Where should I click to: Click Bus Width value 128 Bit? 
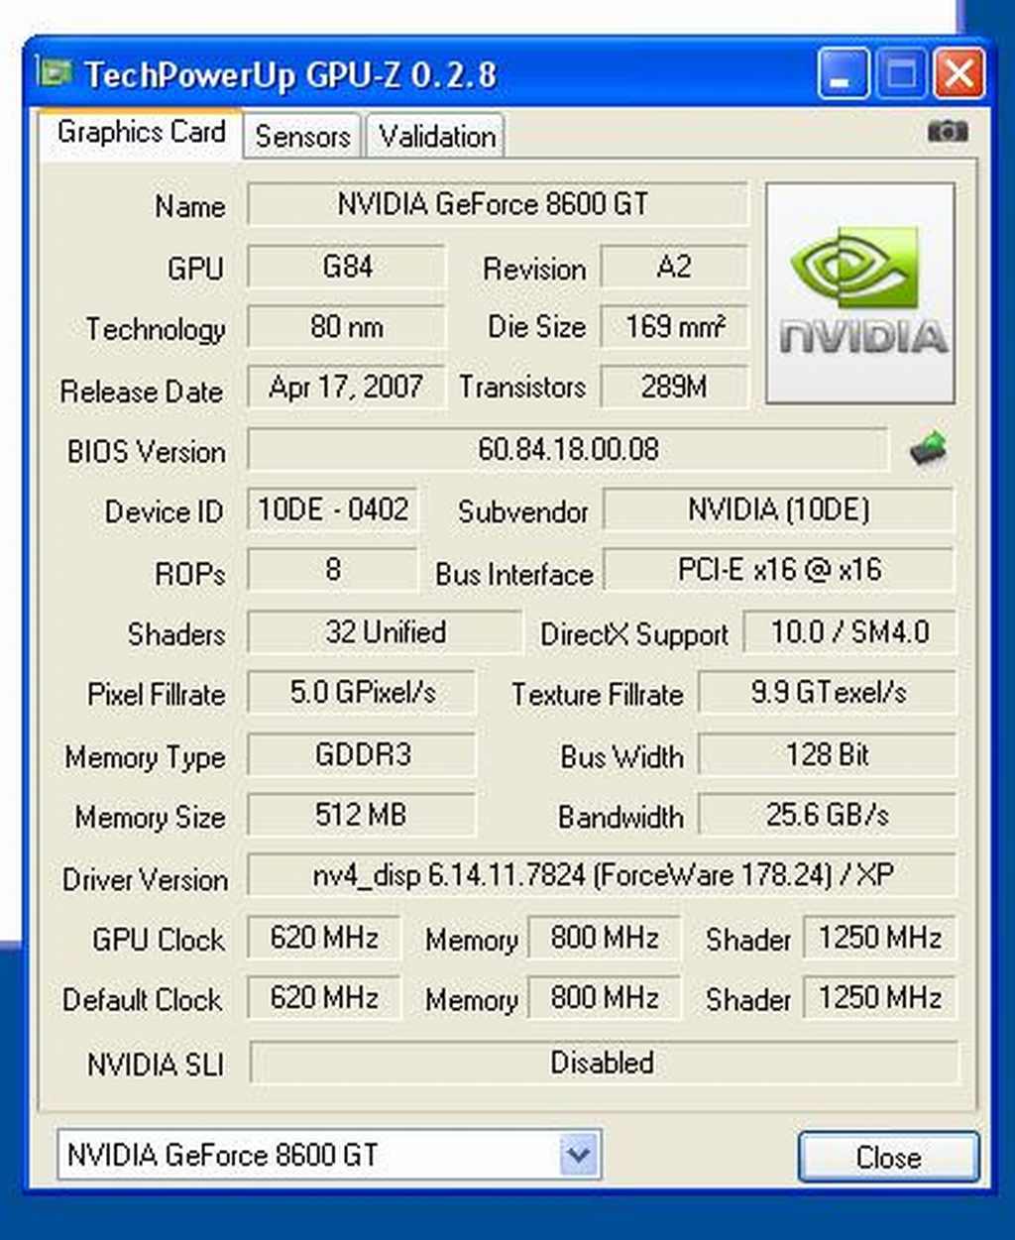click(827, 755)
